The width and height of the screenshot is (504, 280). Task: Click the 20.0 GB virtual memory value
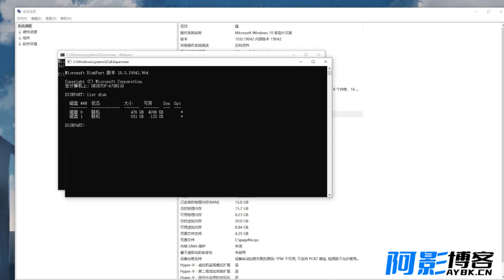tap(241, 221)
